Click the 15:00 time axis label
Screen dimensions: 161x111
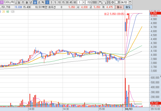click(102, 109)
